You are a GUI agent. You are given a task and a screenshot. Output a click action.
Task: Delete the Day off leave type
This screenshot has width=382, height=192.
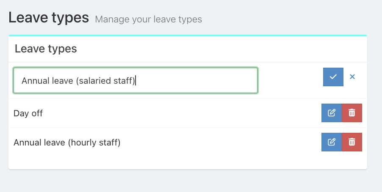tap(352, 113)
